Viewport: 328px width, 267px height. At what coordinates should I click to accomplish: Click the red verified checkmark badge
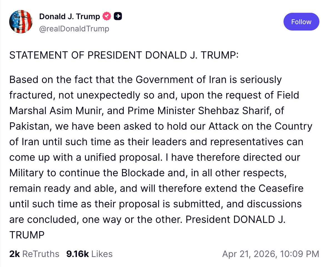[x=107, y=17]
